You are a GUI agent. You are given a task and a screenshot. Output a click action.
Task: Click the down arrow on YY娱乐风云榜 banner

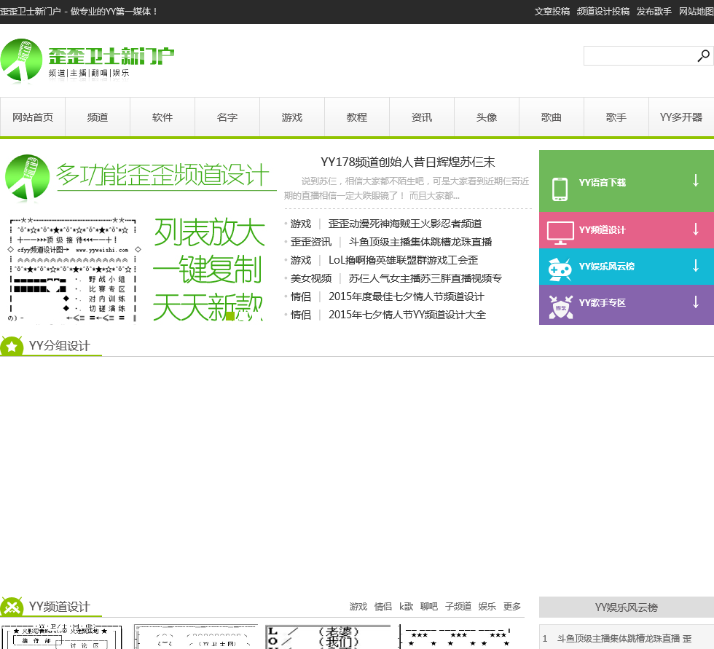695,265
